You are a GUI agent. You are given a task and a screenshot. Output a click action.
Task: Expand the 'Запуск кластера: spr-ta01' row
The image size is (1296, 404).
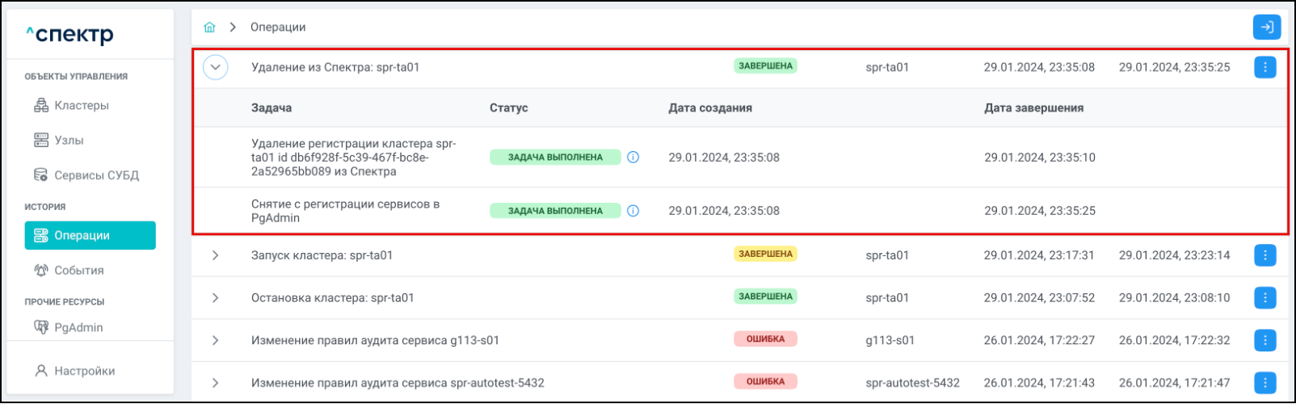(216, 255)
